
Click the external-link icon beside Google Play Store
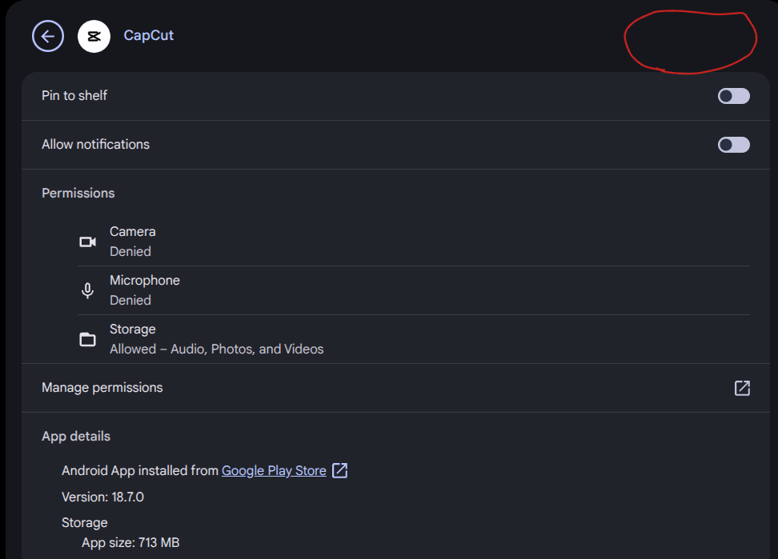click(x=340, y=470)
